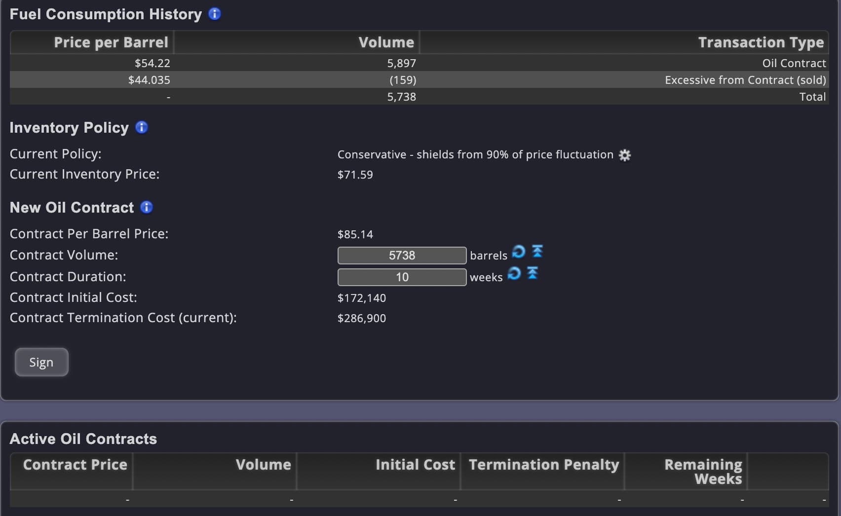Select the Contract Termination Cost label
841x516 pixels.
123,318
